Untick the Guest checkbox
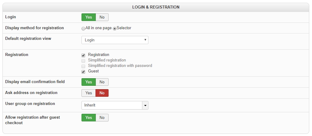 pos(83,72)
